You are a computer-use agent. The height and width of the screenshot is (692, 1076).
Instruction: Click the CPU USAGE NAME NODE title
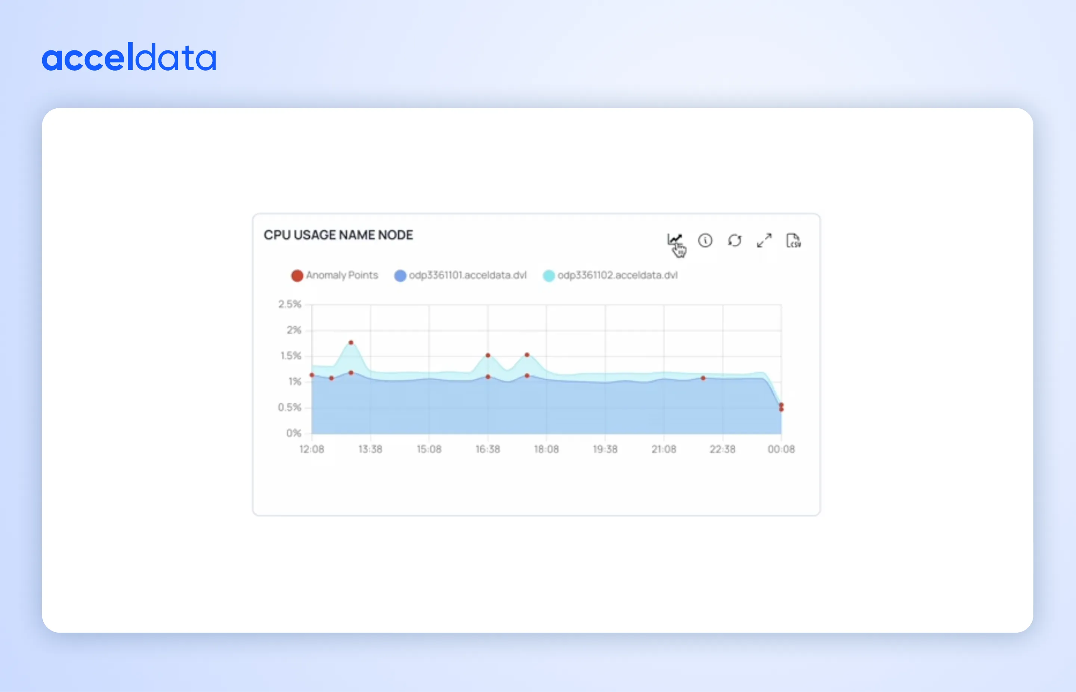click(338, 235)
